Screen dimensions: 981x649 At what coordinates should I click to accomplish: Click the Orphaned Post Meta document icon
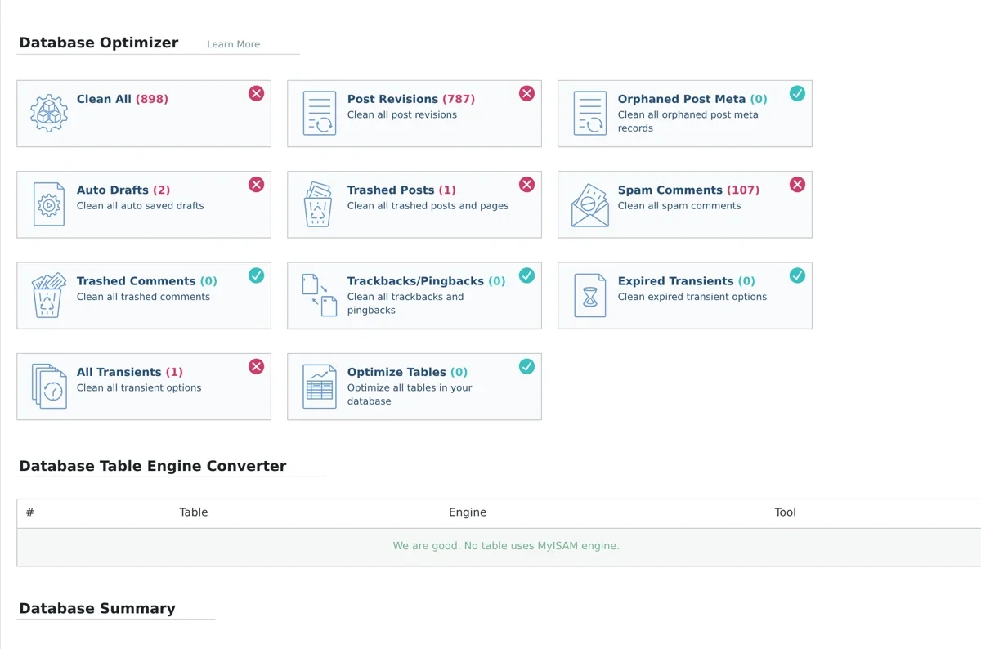click(589, 113)
